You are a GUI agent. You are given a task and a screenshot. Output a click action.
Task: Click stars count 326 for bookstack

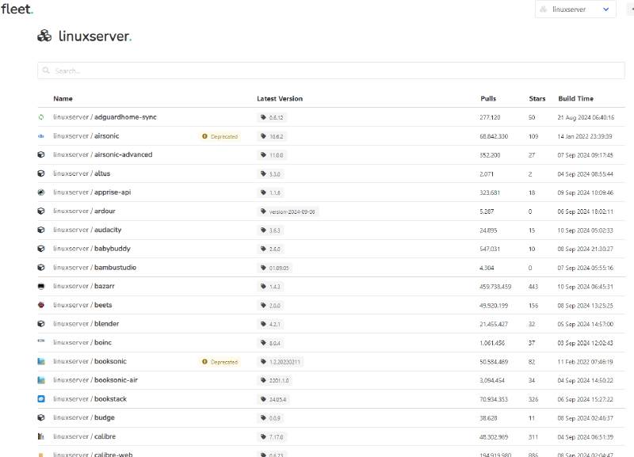pos(533,400)
